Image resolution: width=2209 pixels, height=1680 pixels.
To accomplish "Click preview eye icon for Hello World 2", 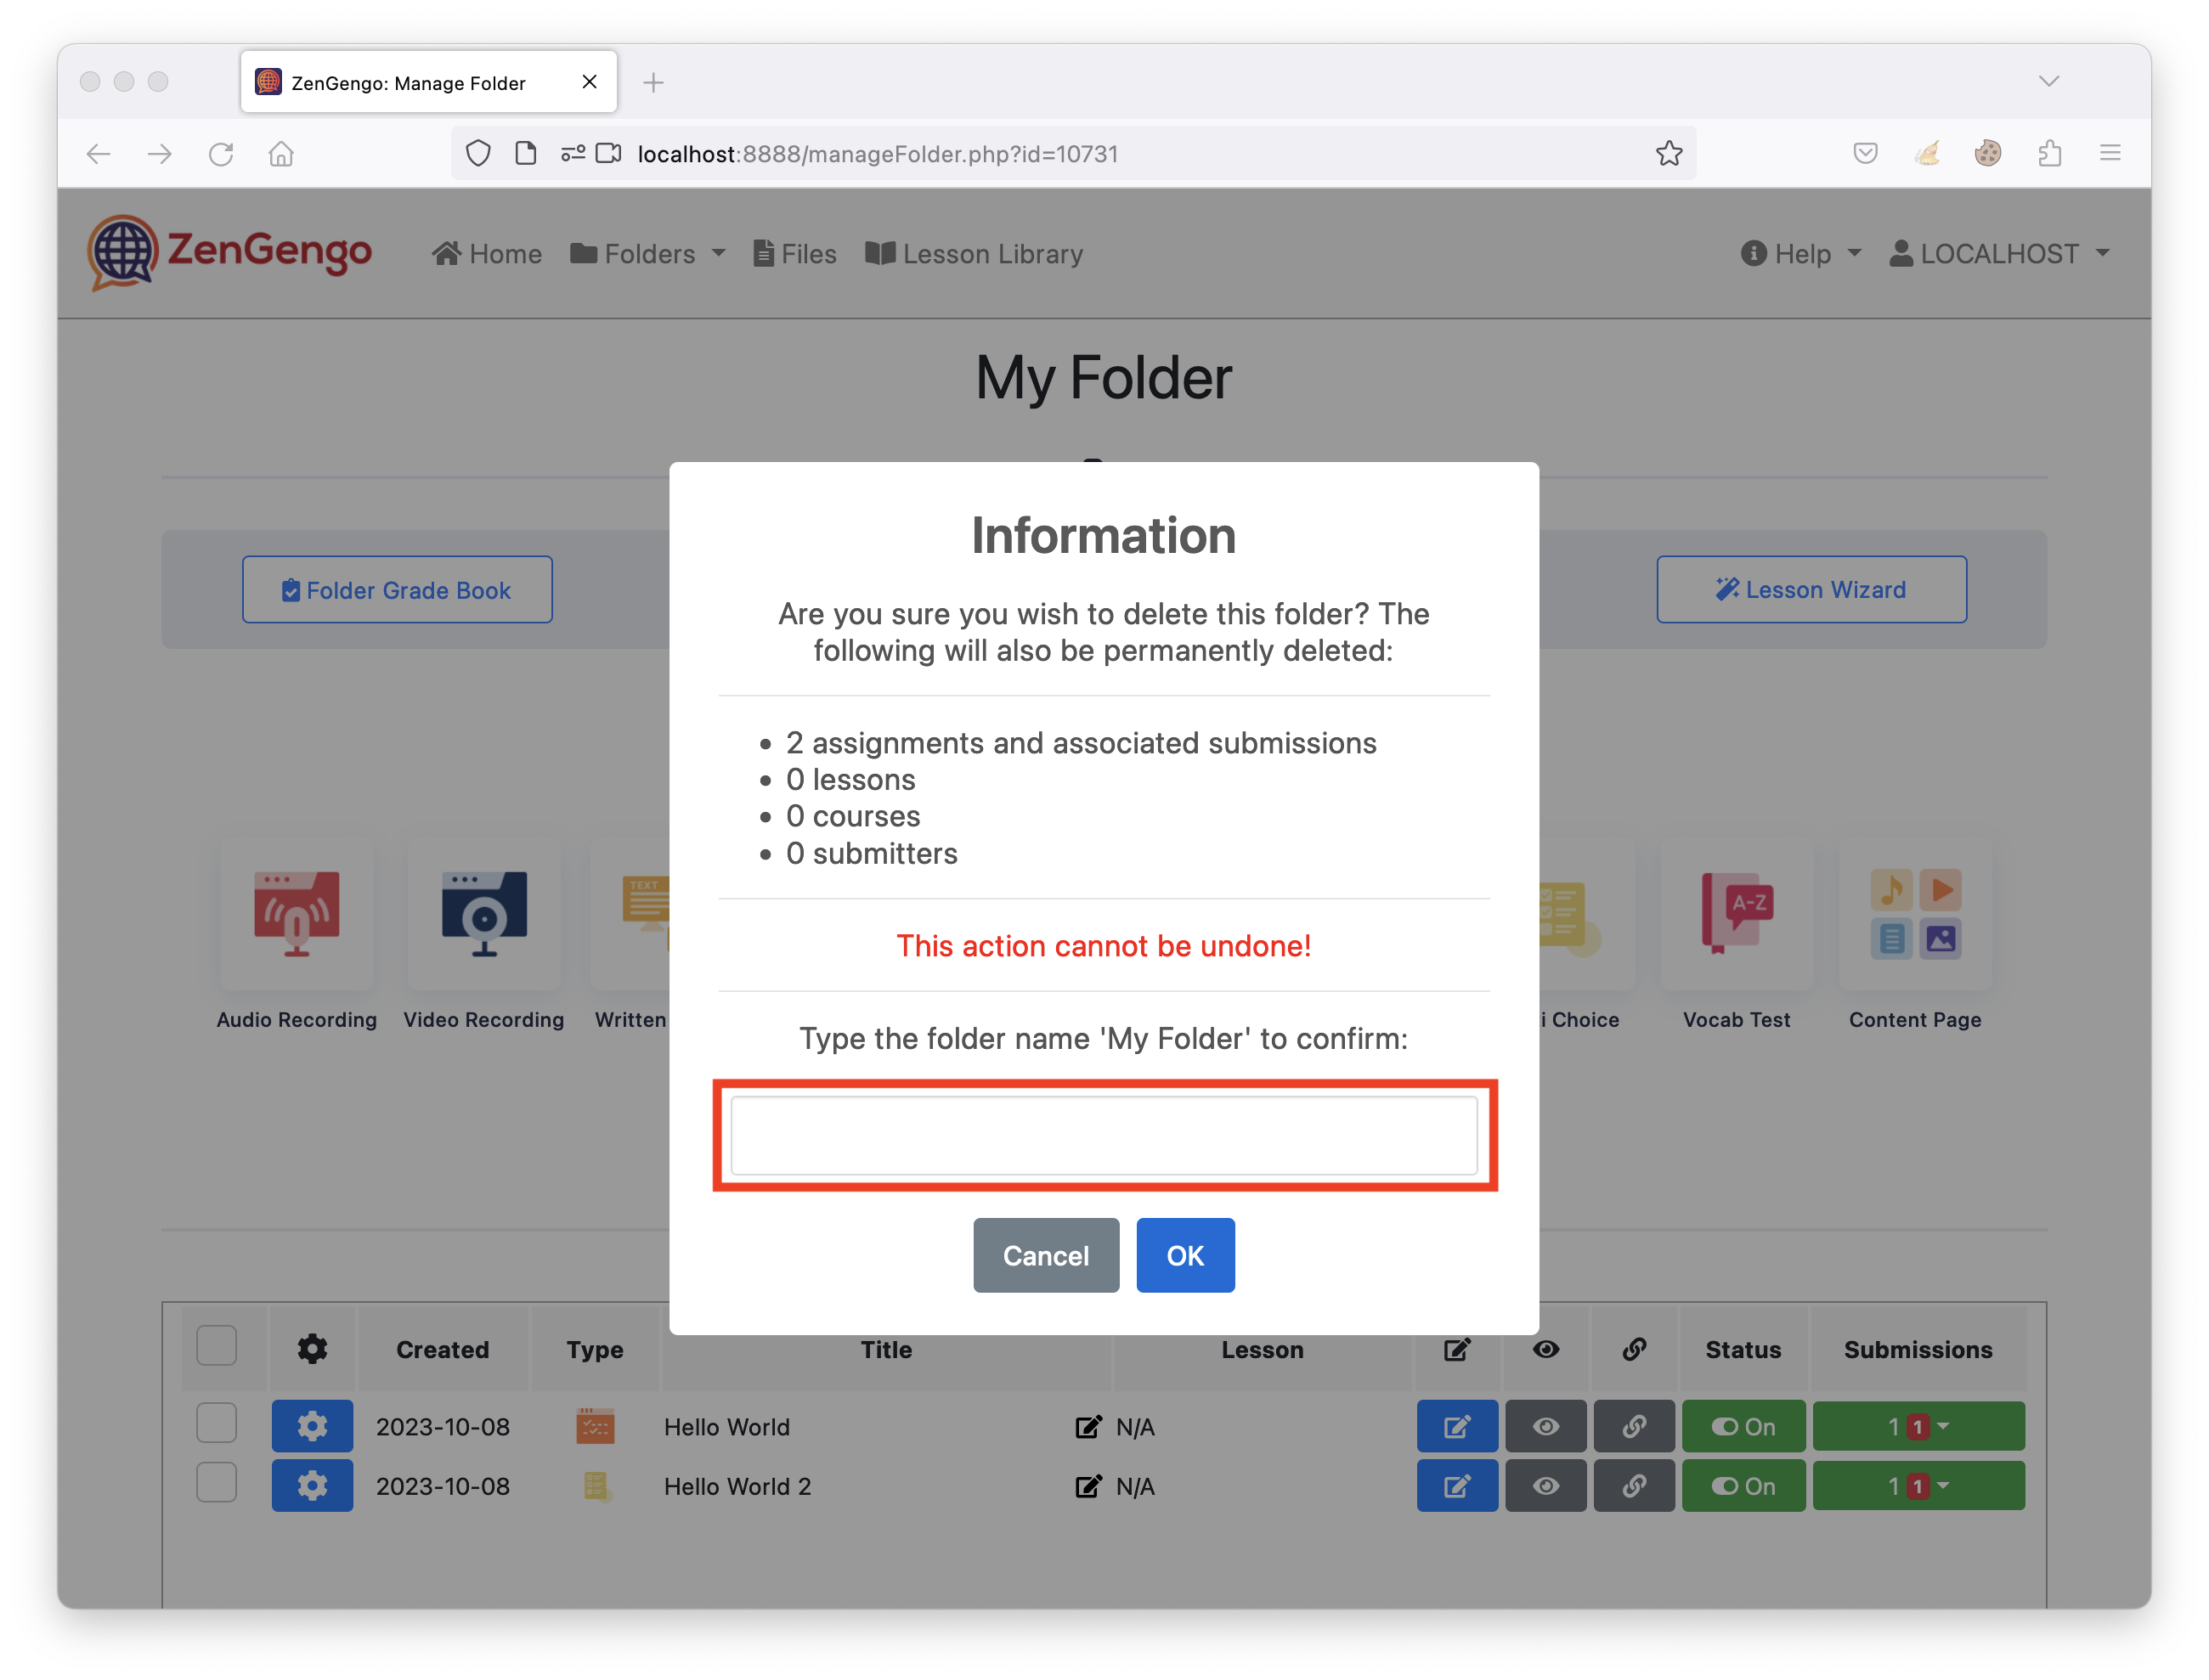I will click(x=1545, y=1486).
